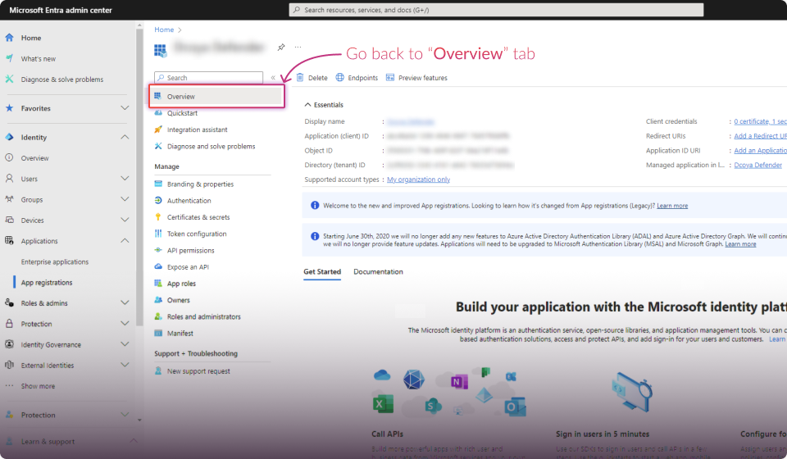Click the Preview features icon
The image size is (787, 459).
pos(390,78)
